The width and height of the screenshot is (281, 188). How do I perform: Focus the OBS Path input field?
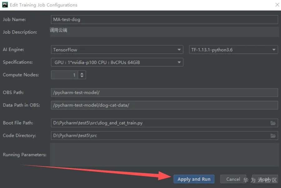[164, 92]
